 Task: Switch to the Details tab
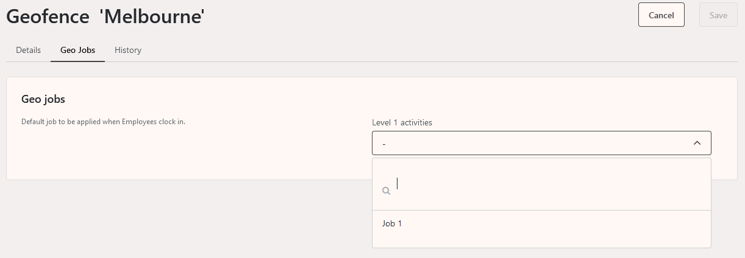[28, 50]
